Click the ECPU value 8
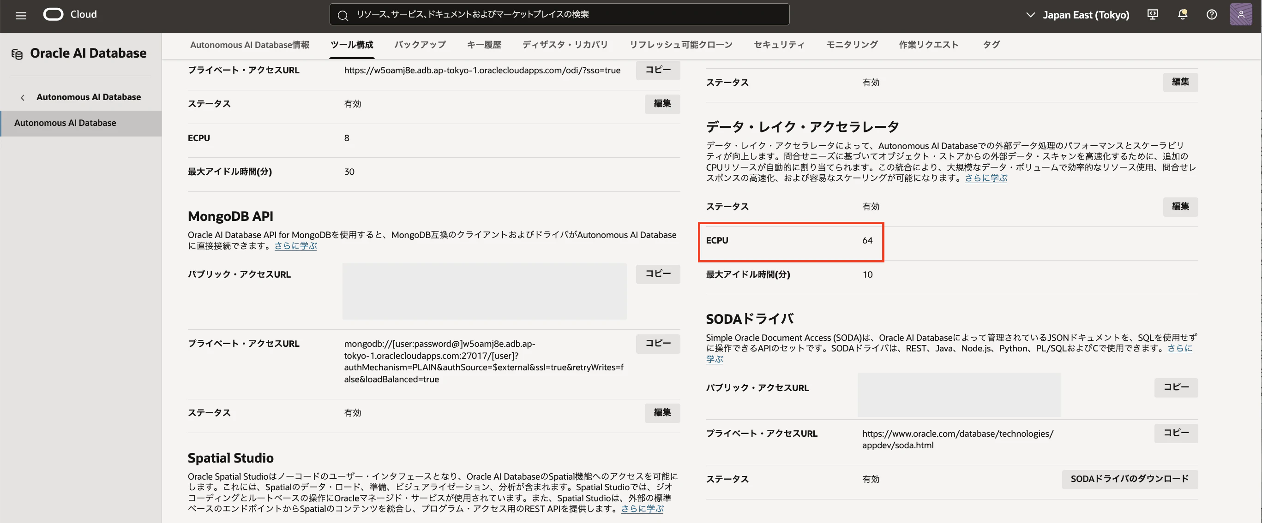Image resolution: width=1262 pixels, height=523 pixels. [346, 138]
